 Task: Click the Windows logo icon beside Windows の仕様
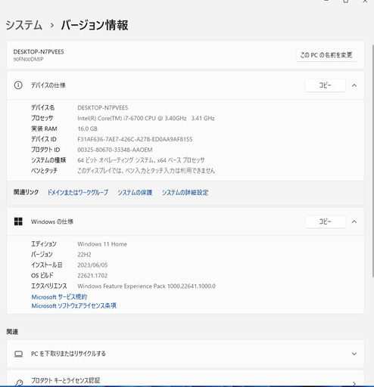tap(18, 221)
